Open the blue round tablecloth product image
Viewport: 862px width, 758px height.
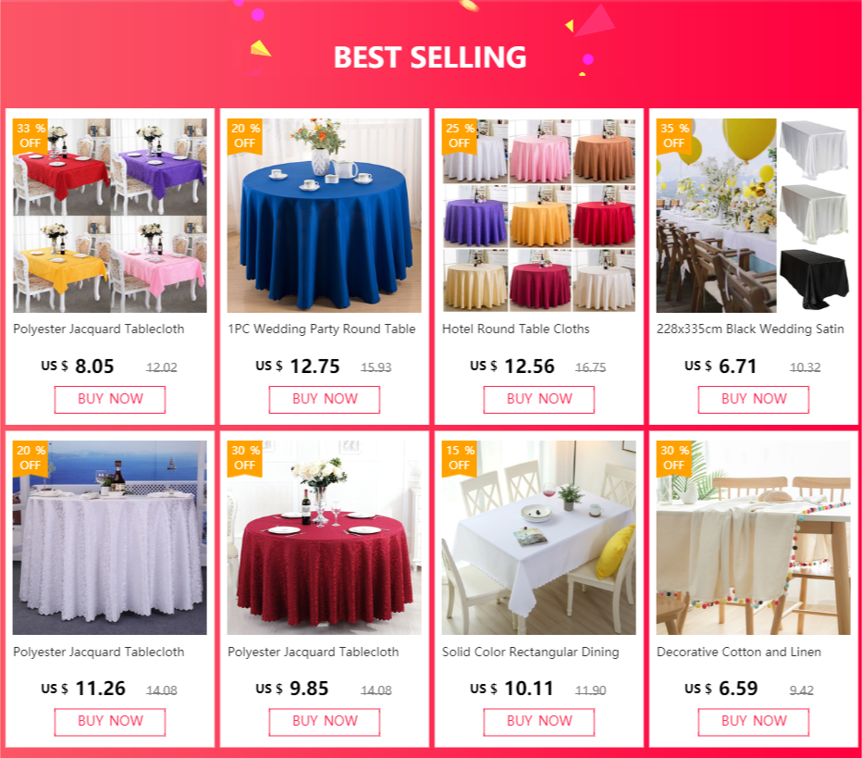coord(325,216)
